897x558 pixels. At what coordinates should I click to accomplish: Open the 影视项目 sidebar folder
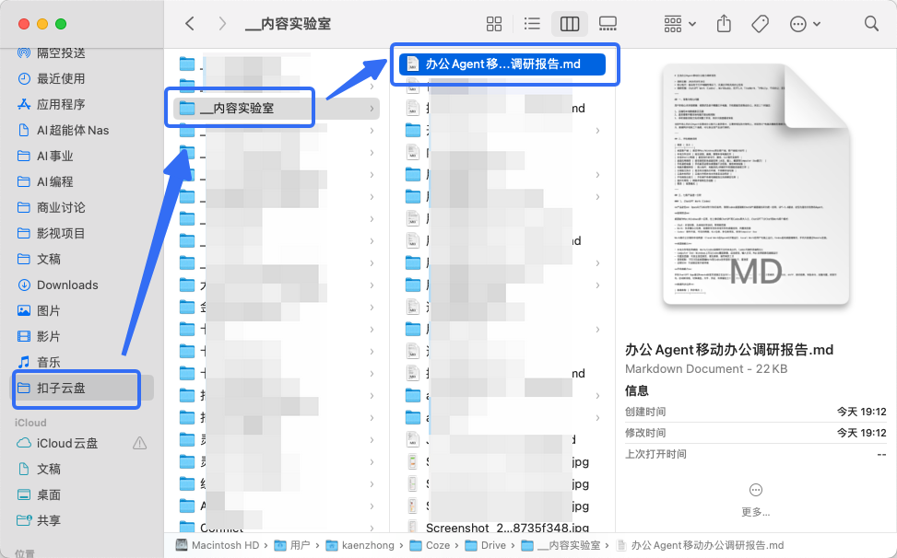pyautogui.click(x=61, y=233)
